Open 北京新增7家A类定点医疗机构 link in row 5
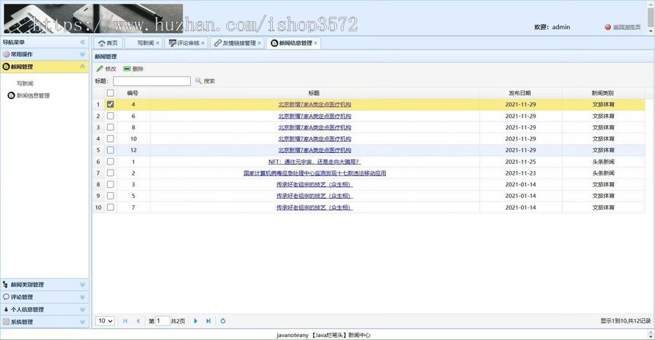The width and height of the screenshot is (655, 340). [314, 150]
